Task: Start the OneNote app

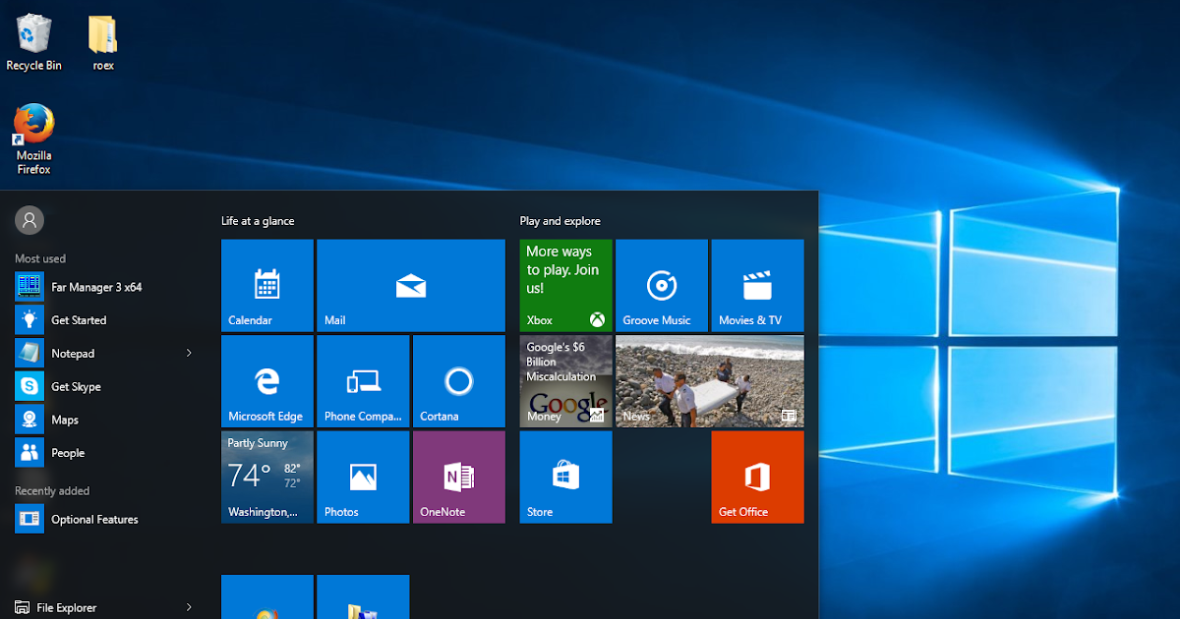Action: tap(458, 477)
